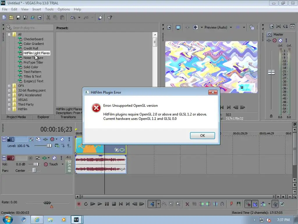
Task: Select the Credit Roll generator
Action: 31,48
